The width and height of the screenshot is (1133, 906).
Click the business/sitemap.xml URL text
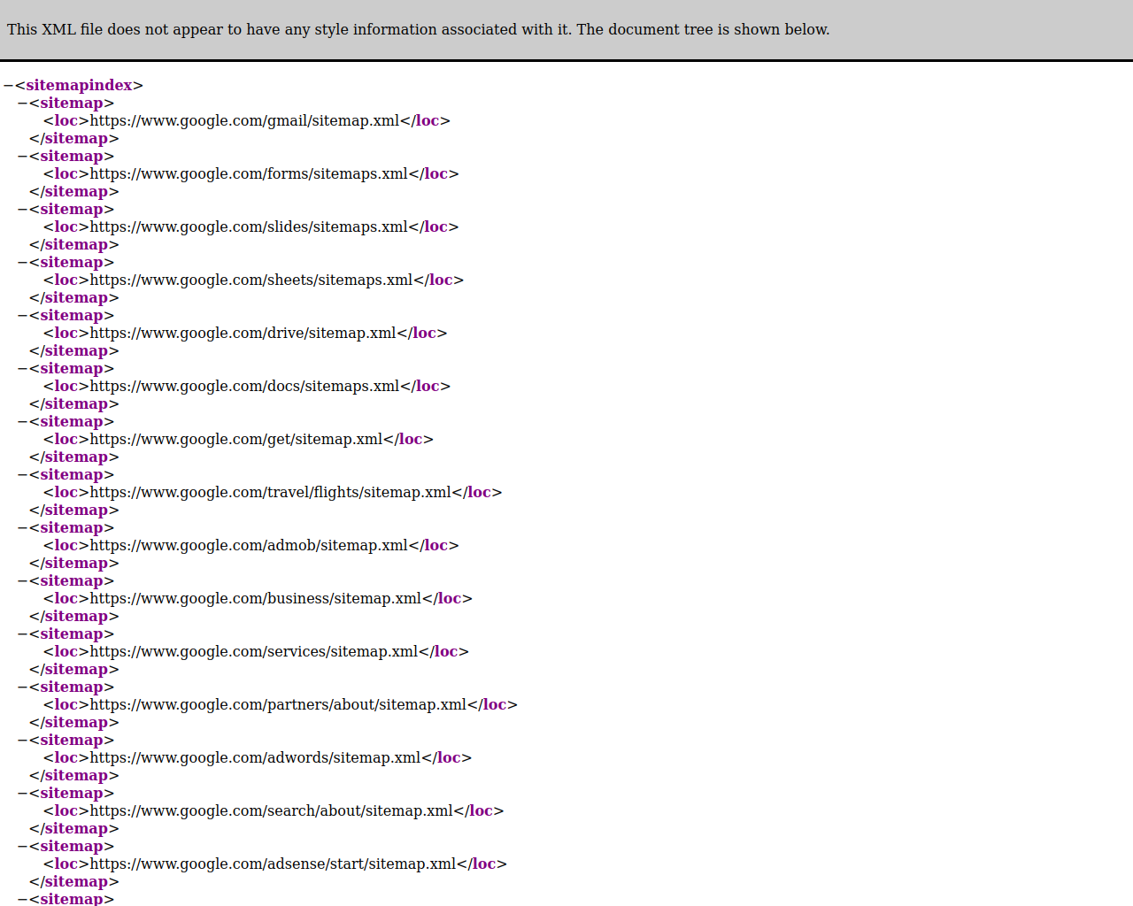256,599
